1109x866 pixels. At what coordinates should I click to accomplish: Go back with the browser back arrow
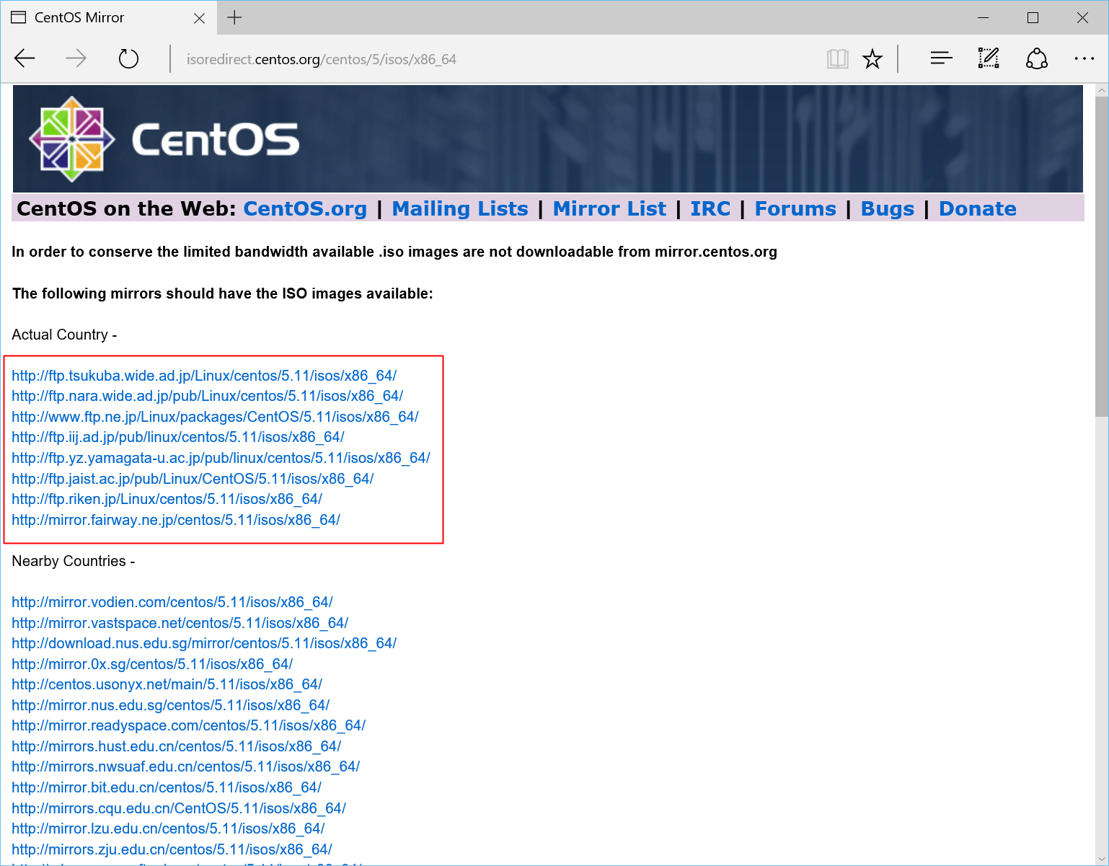(25, 58)
